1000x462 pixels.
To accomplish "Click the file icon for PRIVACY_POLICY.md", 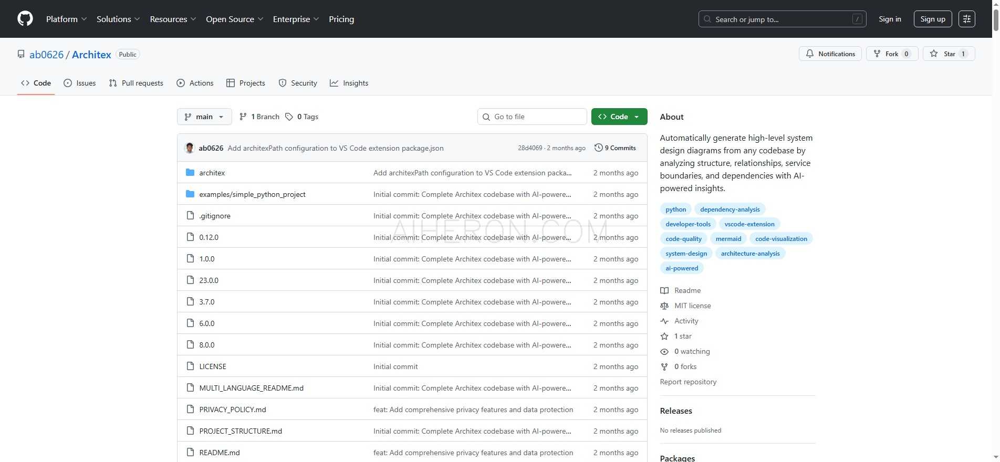I will click(190, 409).
